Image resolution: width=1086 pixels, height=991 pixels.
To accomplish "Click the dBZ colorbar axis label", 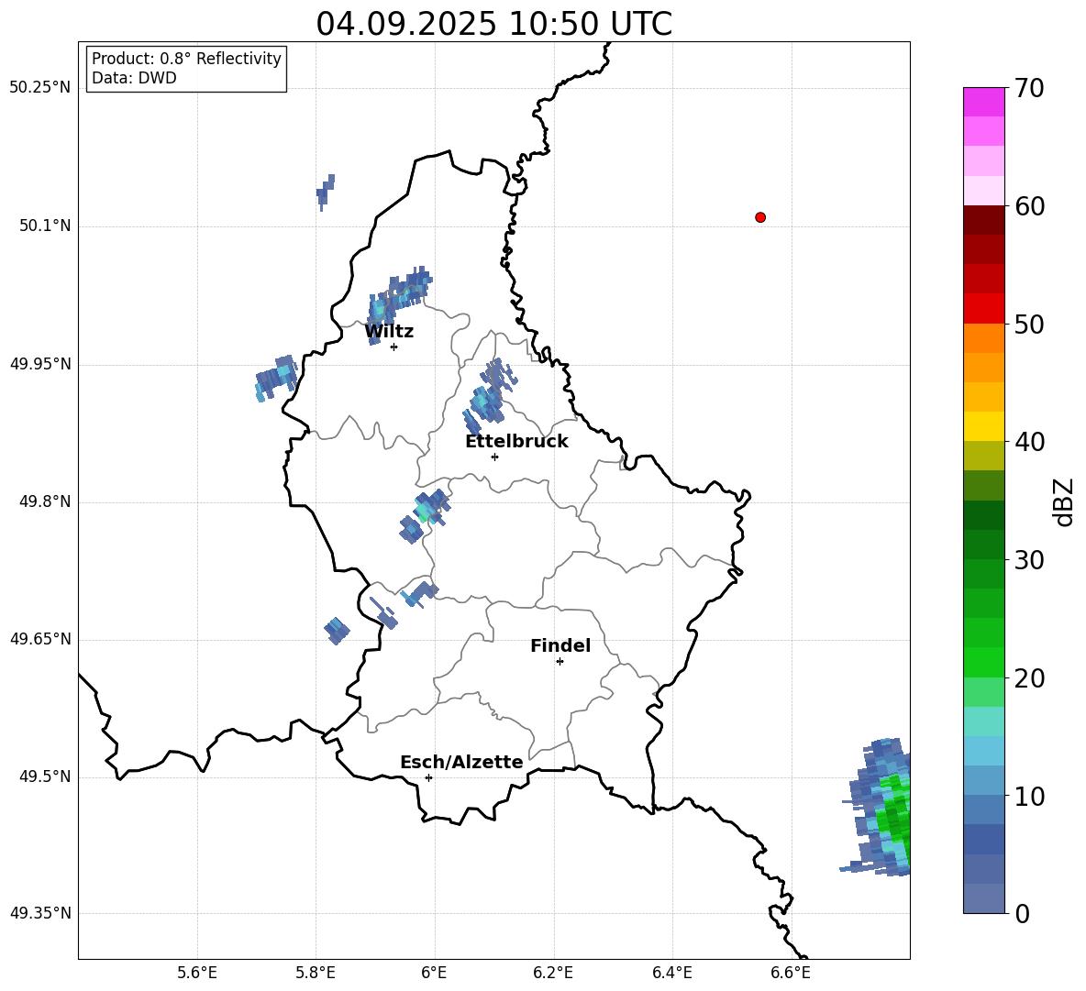I will [1063, 501].
